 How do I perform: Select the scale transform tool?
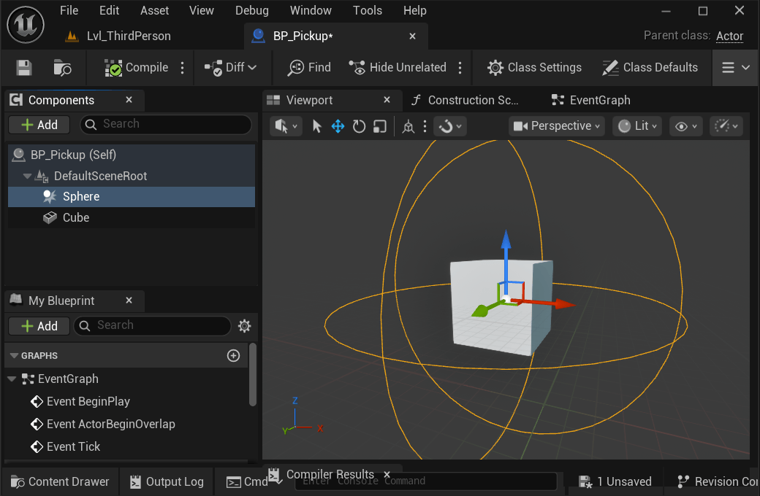(379, 126)
